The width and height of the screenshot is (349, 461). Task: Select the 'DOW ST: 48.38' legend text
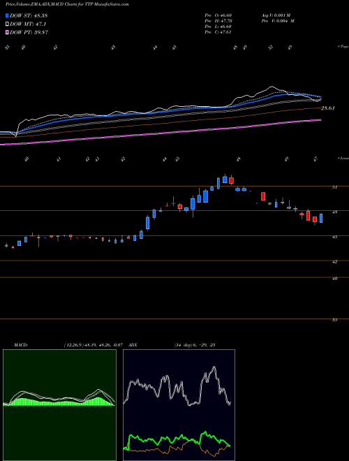(x=29, y=15)
